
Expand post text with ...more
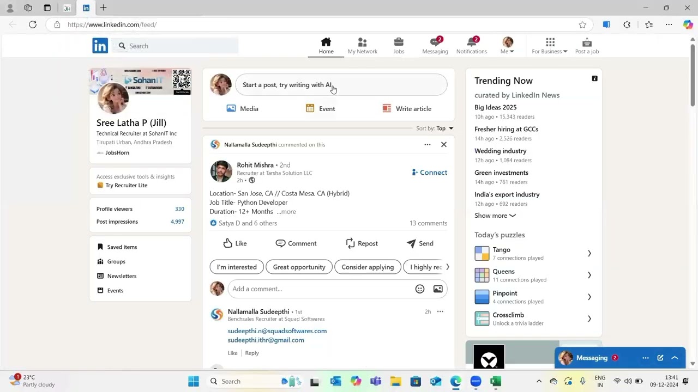[286, 211]
